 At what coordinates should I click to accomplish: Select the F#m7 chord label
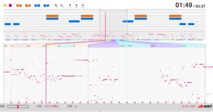point(123,46)
